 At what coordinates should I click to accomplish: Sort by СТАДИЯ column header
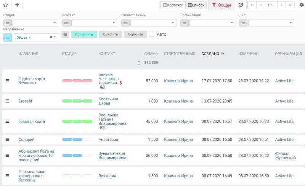click(69, 54)
